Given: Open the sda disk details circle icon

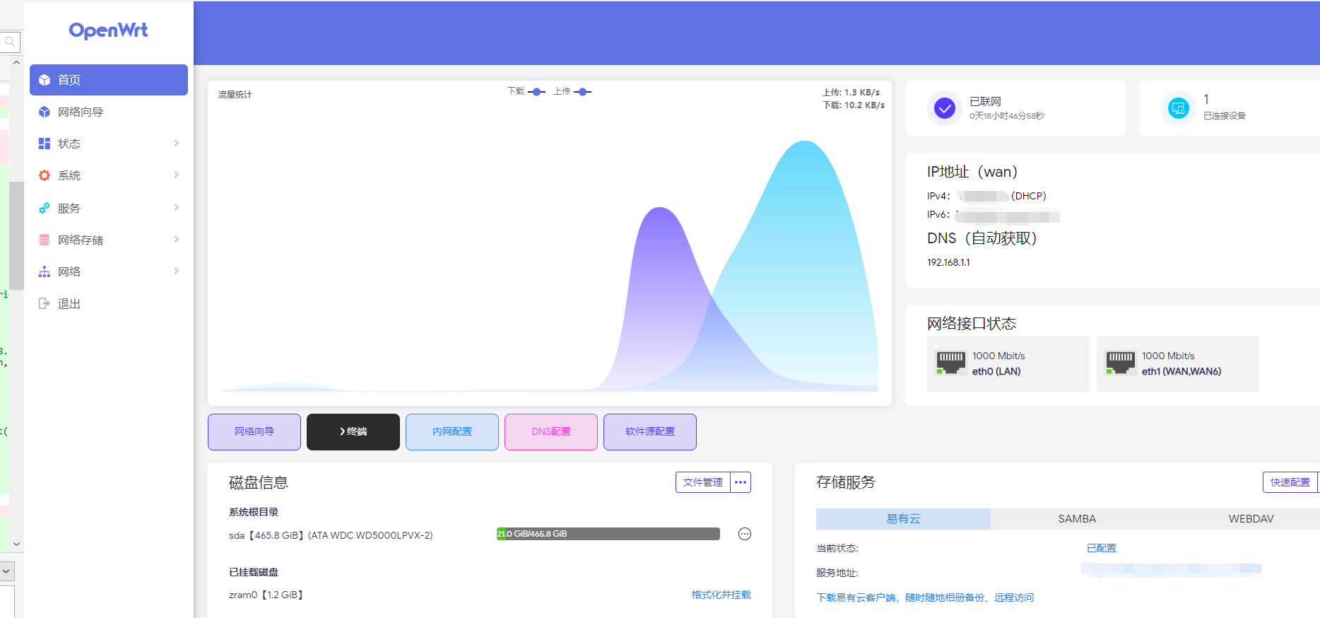Looking at the screenshot, I should [x=744, y=534].
